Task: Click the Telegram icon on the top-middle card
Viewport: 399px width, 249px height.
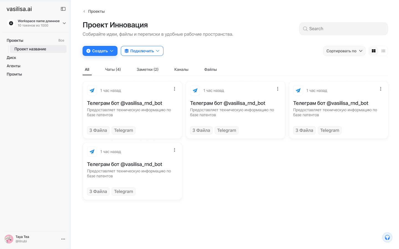Action: (195, 90)
